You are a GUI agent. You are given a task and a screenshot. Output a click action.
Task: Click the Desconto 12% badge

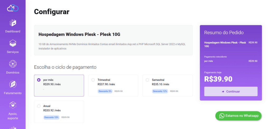pos(160,91)
